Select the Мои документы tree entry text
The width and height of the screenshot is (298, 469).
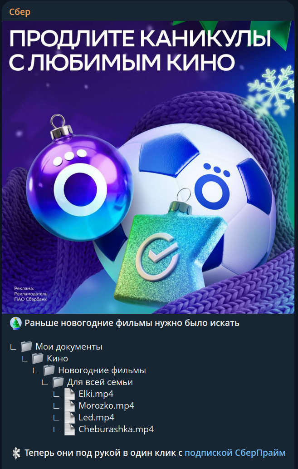[x=69, y=347]
